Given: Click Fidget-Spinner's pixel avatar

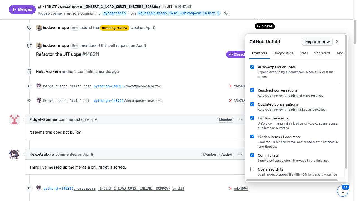Looking at the screenshot, I should click(15, 119).
